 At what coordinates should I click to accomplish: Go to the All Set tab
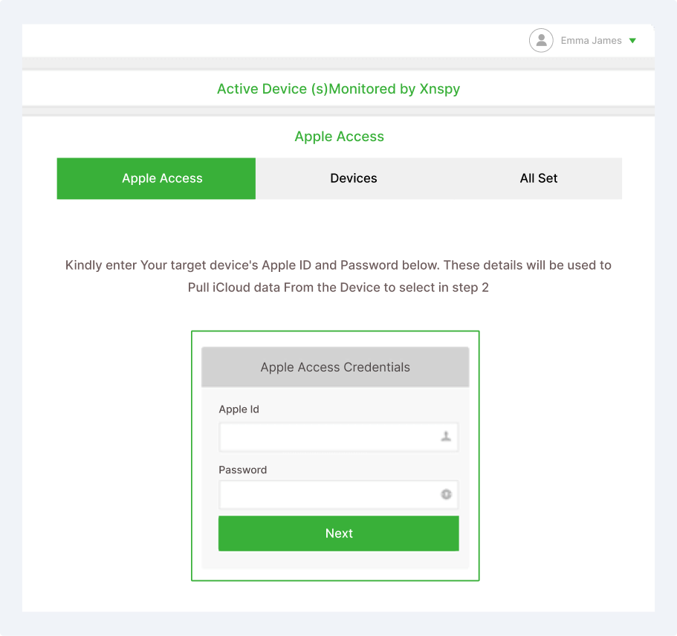[x=538, y=178]
